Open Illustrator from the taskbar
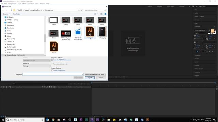 click(147, 120)
